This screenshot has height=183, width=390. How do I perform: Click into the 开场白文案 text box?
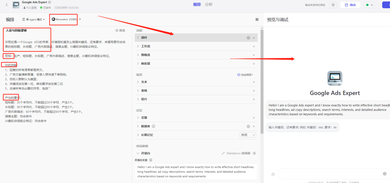(196, 171)
